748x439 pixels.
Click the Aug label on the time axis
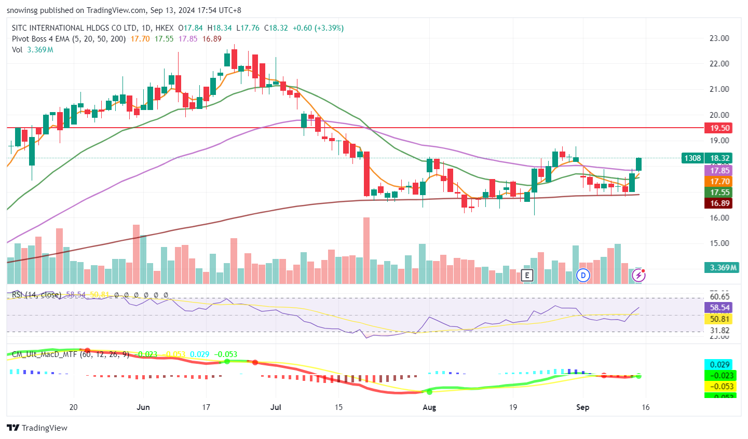click(429, 407)
